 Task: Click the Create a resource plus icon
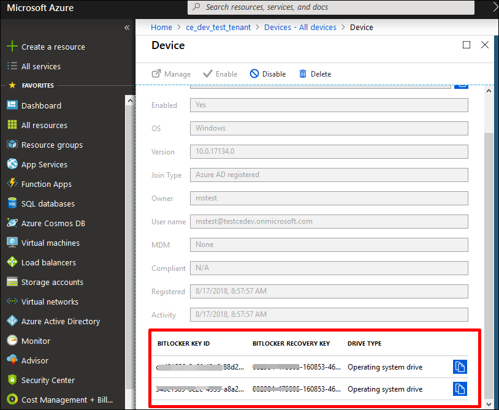pyautogui.click(x=12, y=46)
